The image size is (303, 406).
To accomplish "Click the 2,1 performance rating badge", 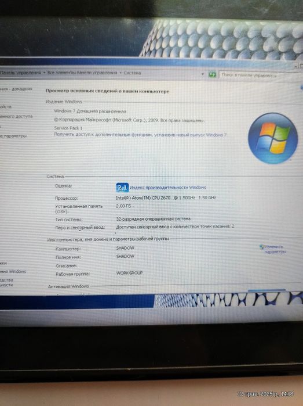I will (x=122, y=188).
